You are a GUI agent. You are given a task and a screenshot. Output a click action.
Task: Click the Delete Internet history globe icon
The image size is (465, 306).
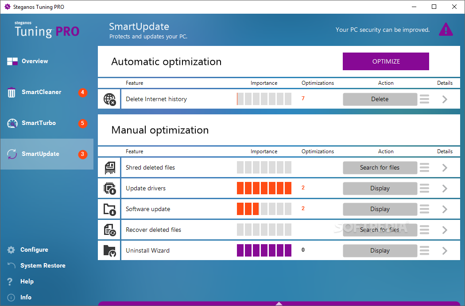pyautogui.click(x=109, y=99)
